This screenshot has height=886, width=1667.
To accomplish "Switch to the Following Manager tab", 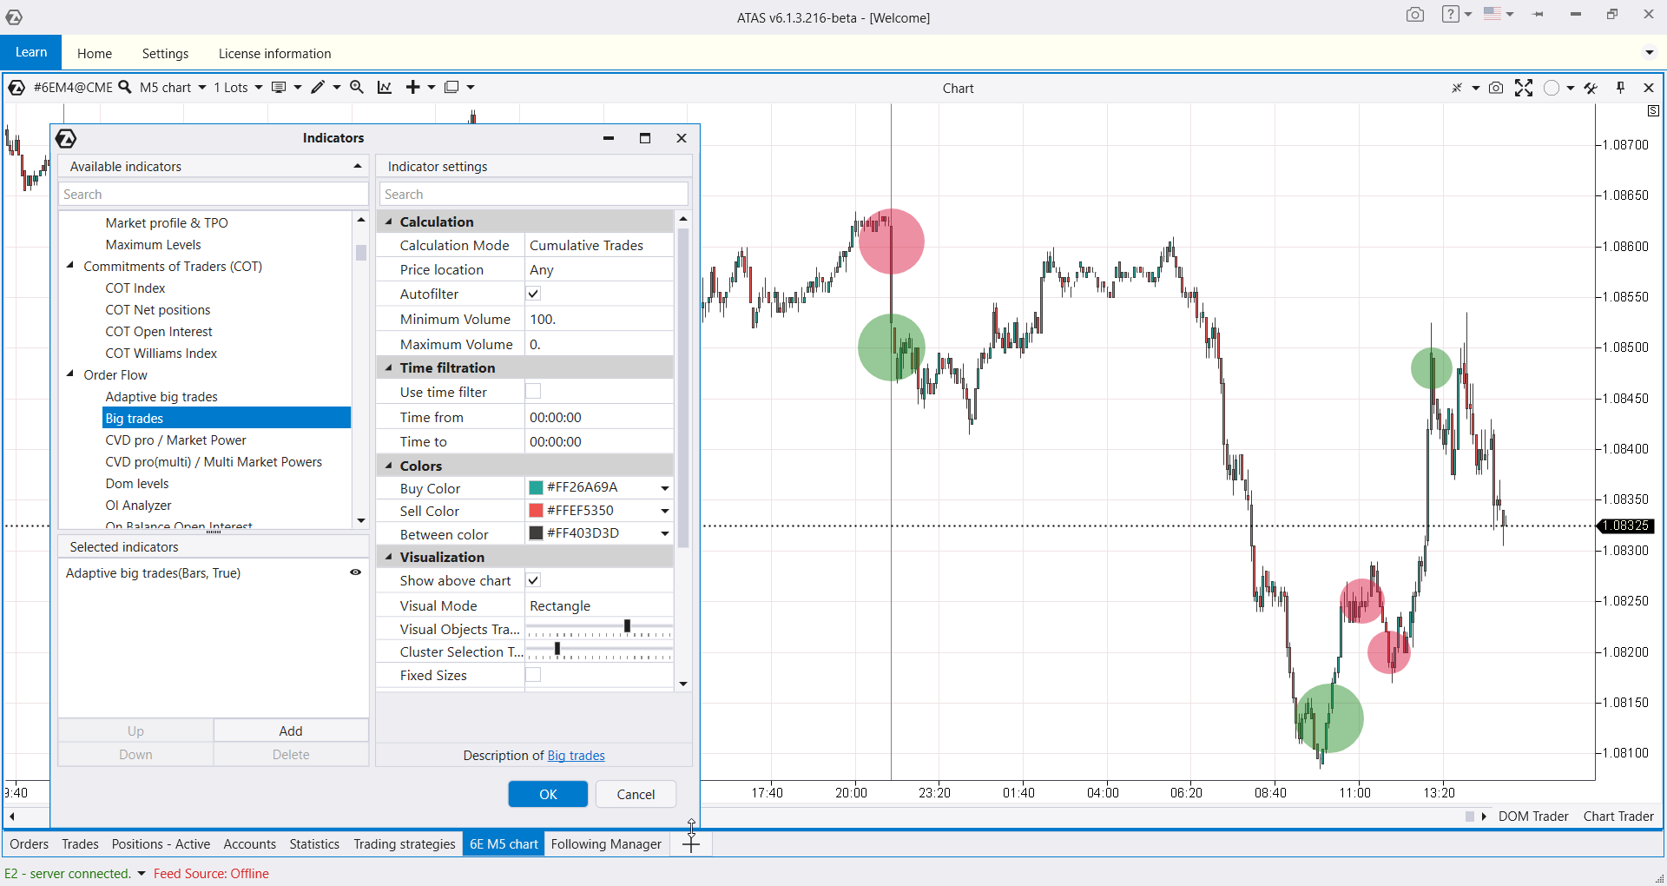I will [606, 843].
